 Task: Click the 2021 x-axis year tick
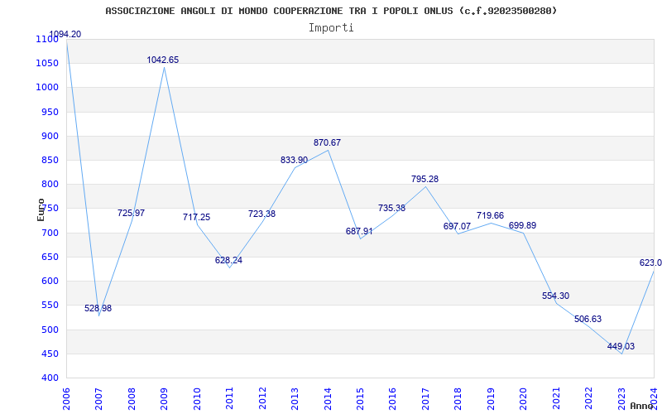(x=556, y=399)
